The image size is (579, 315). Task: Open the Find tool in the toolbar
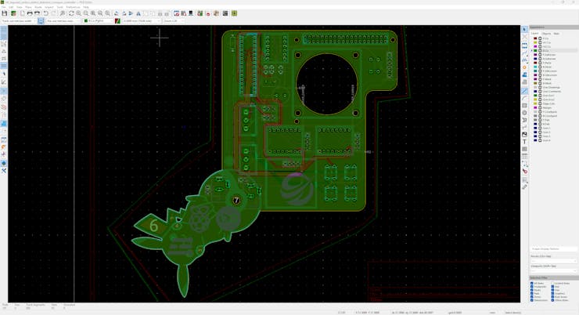63,13
